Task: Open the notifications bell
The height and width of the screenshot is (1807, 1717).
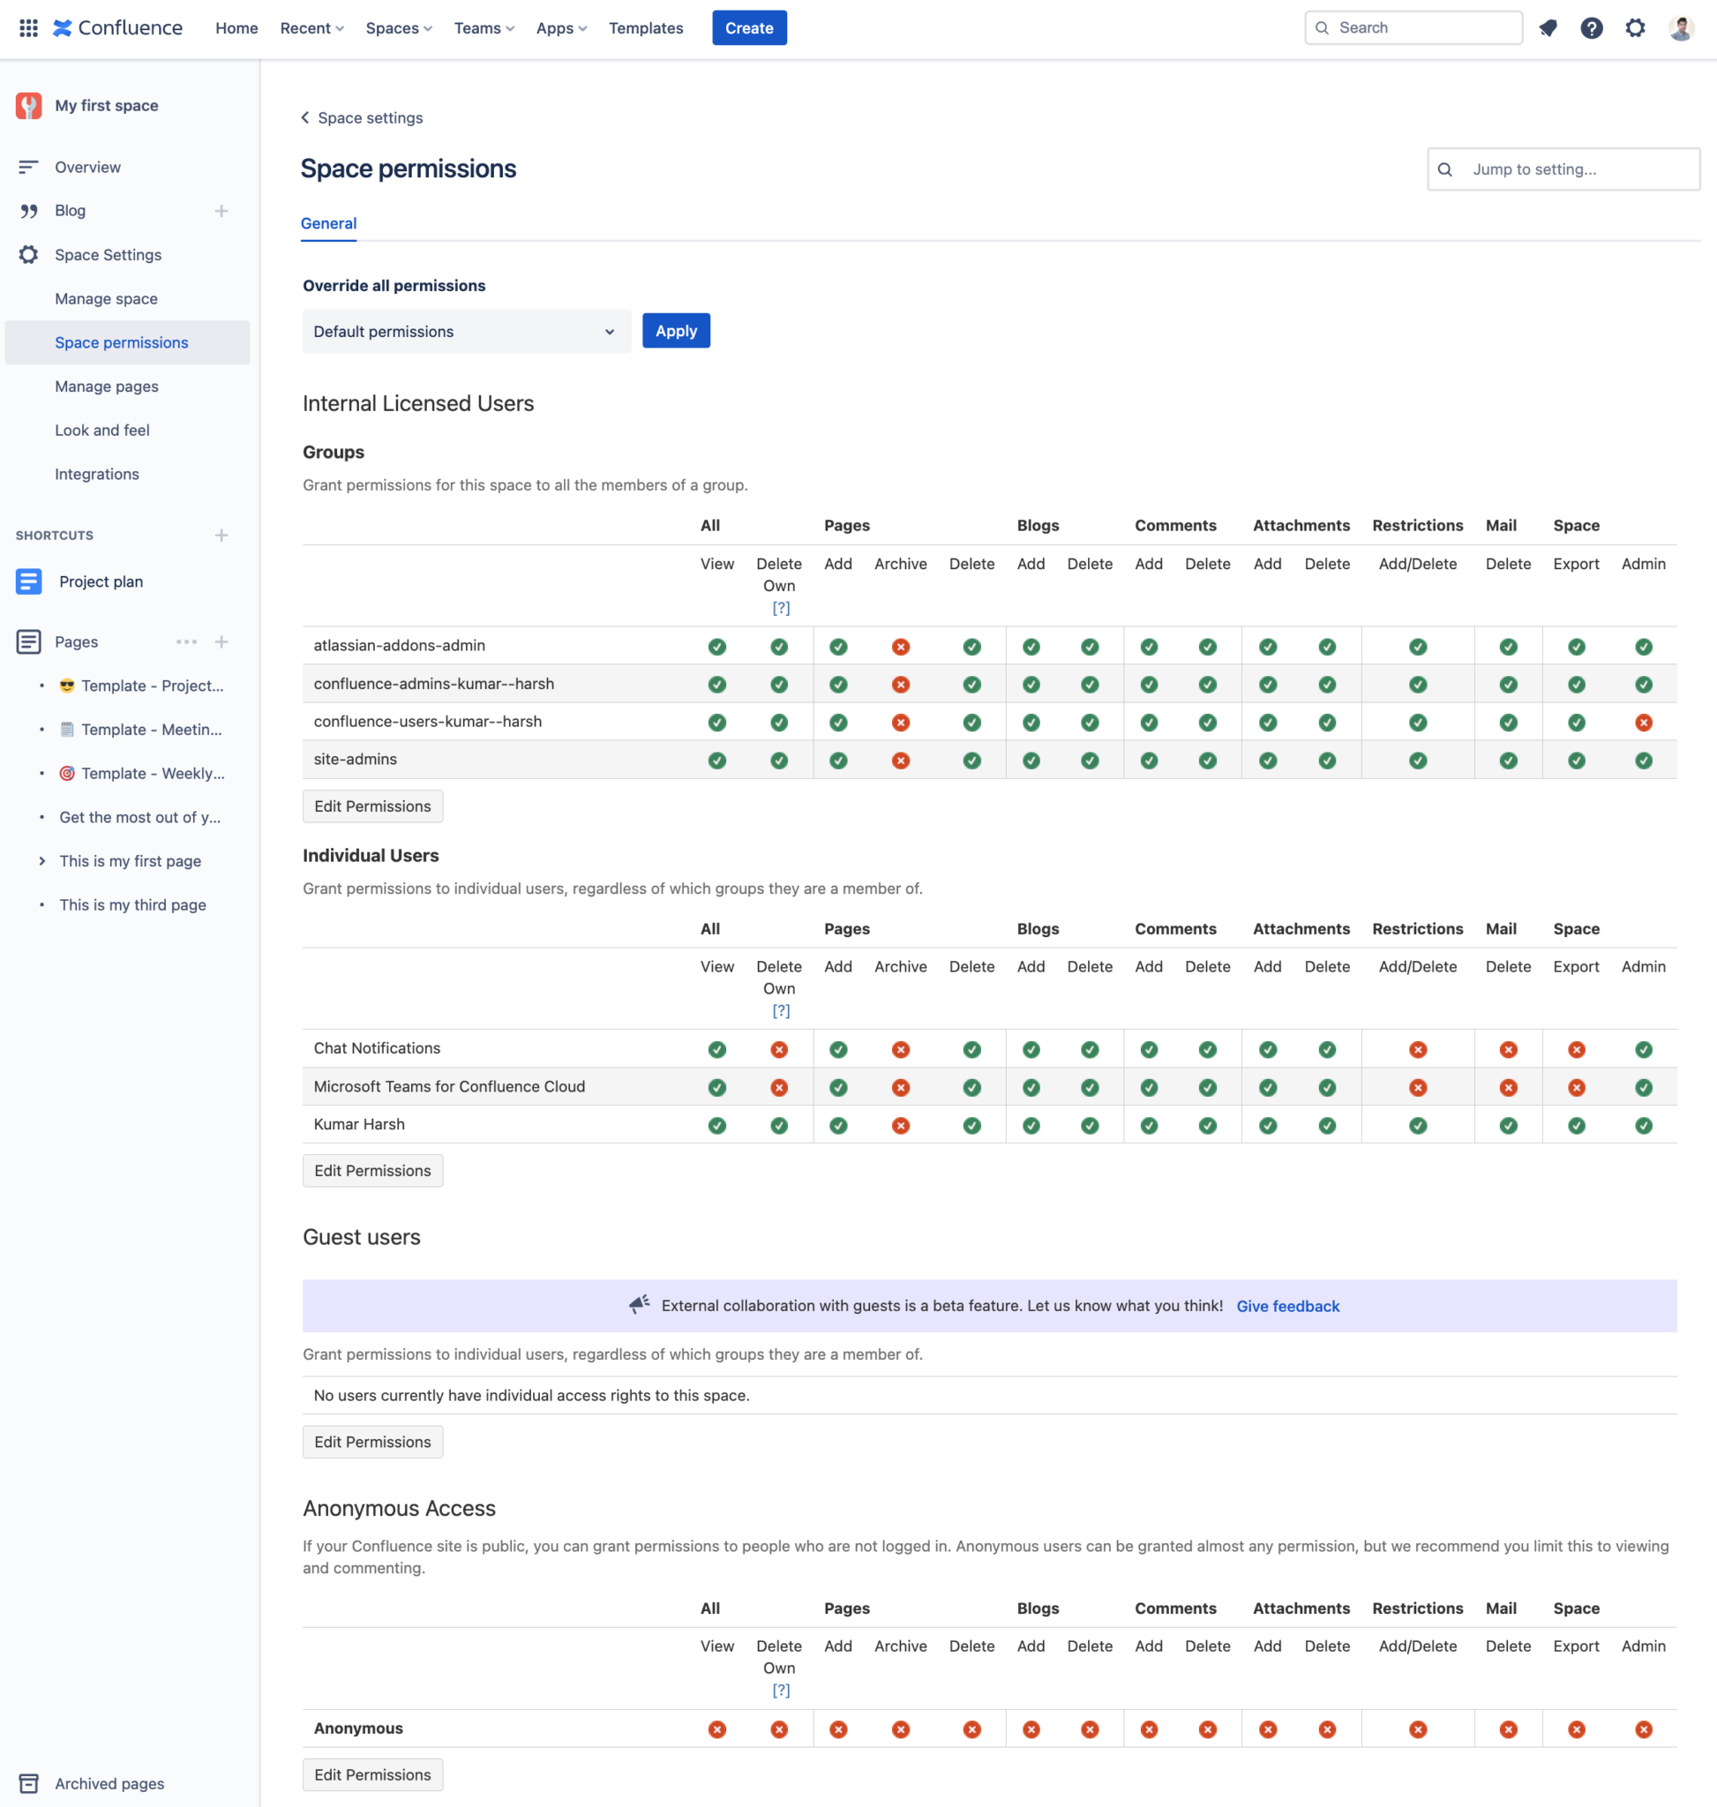Action: pyautogui.click(x=1548, y=27)
